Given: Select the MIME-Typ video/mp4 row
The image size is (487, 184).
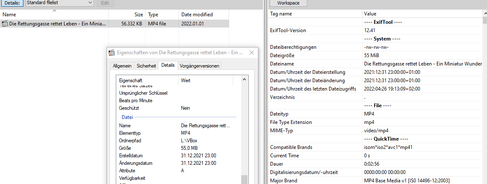Looking at the screenshot, I should tap(375, 131).
